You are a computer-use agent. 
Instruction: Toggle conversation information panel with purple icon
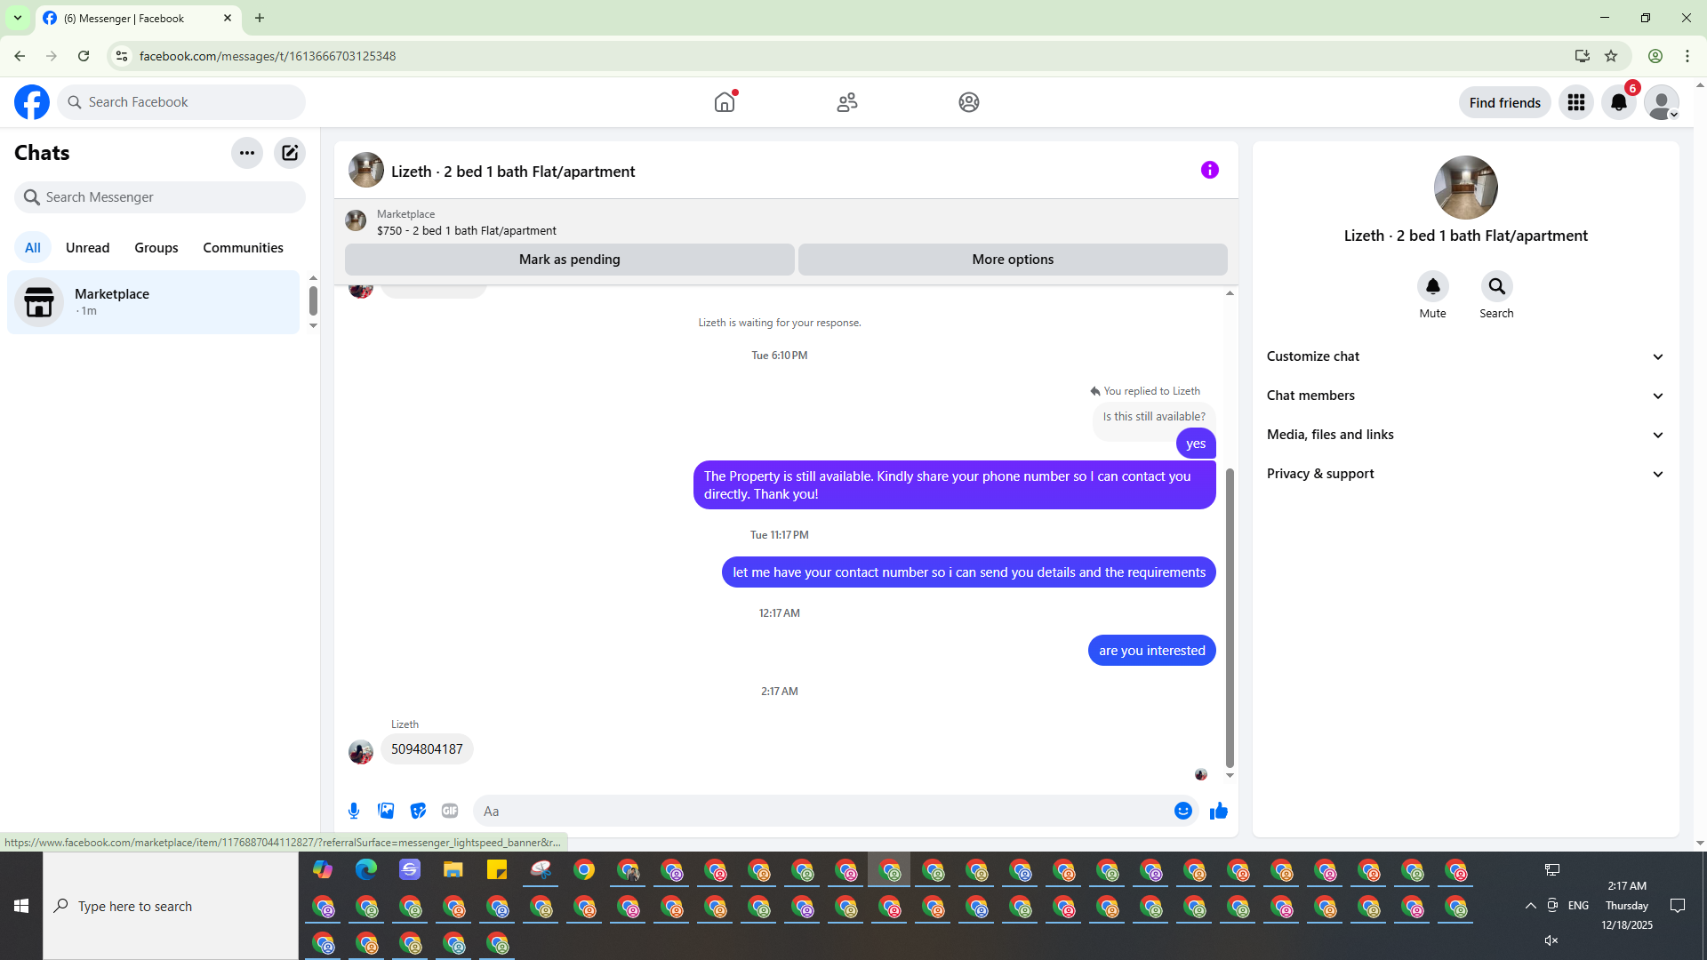1209,170
